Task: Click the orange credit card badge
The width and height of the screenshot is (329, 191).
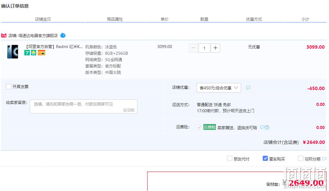Action: click(42, 53)
